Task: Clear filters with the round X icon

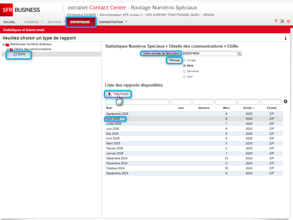Action: click(286, 101)
